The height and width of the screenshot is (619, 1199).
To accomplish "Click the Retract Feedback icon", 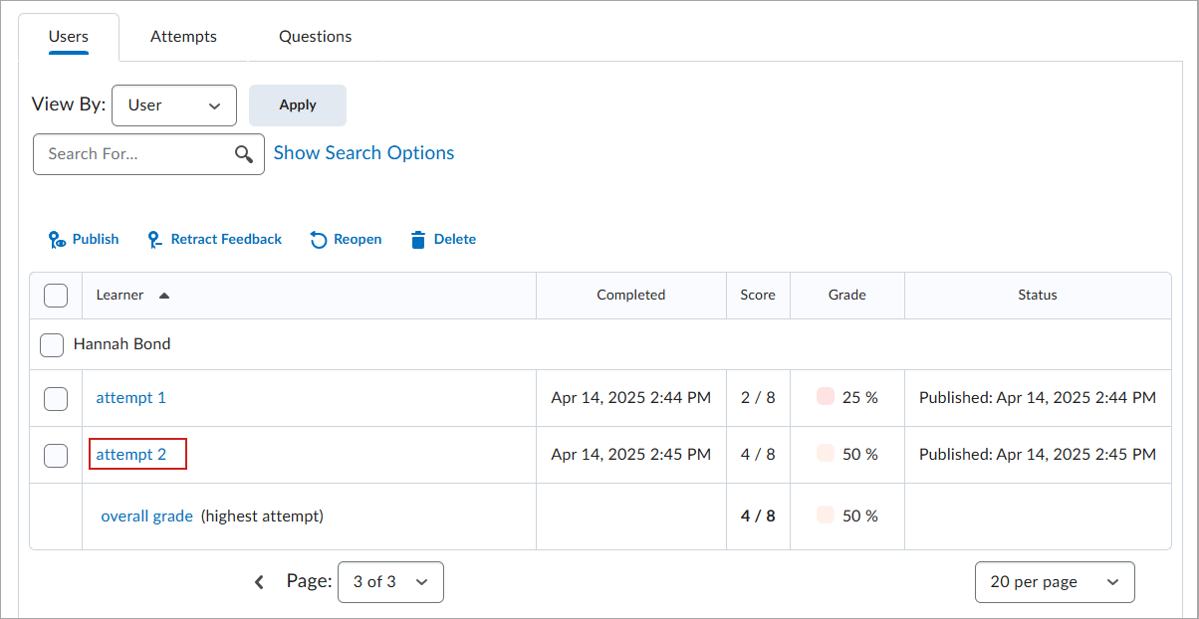I will click(x=154, y=240).
